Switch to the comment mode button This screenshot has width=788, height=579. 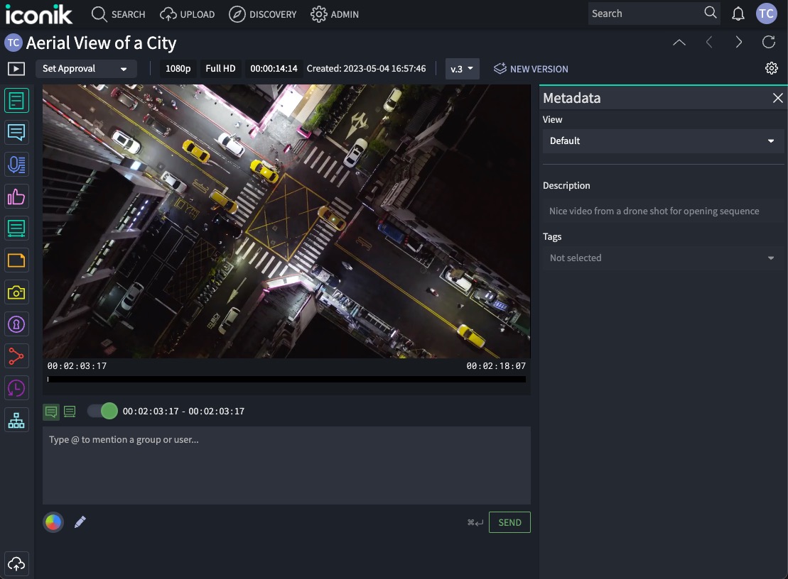click(x=51, y=412)
